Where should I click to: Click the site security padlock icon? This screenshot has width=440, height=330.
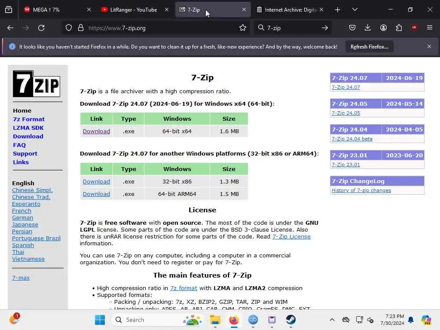click(x=81, y=28)
